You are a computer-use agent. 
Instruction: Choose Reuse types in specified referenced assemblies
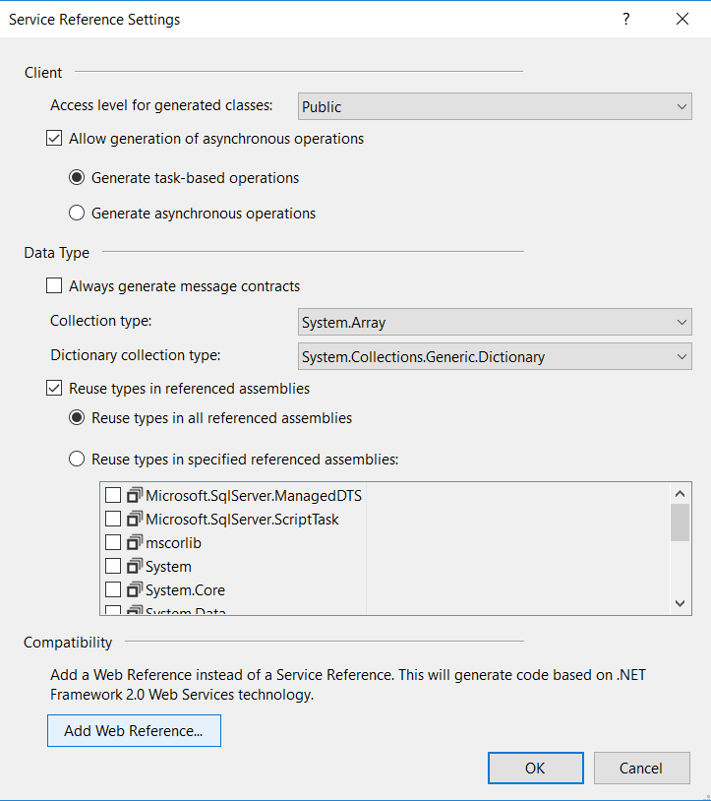(77, 458)
